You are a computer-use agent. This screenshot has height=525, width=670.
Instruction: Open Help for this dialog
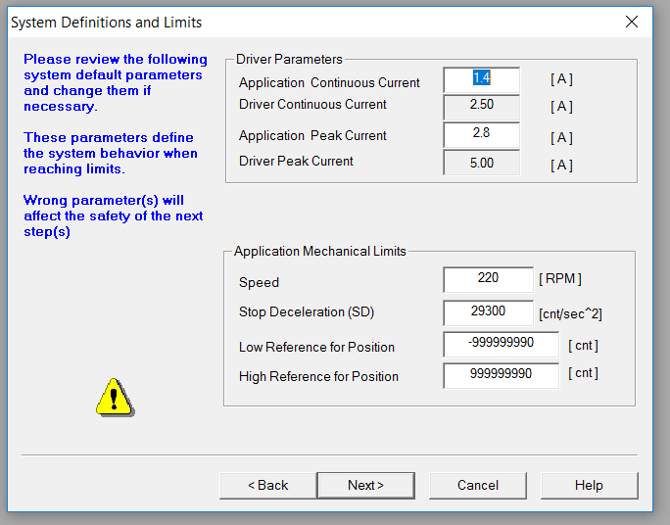point(589,485)
